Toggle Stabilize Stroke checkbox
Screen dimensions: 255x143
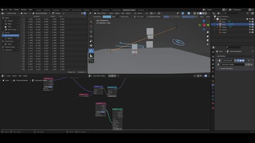[x=148, y=17]
